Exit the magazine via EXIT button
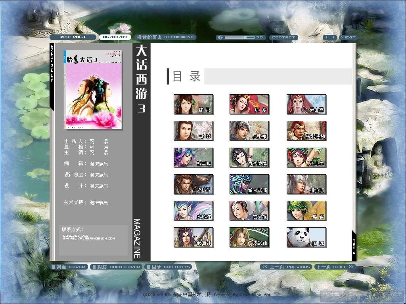 pos(348,38)
